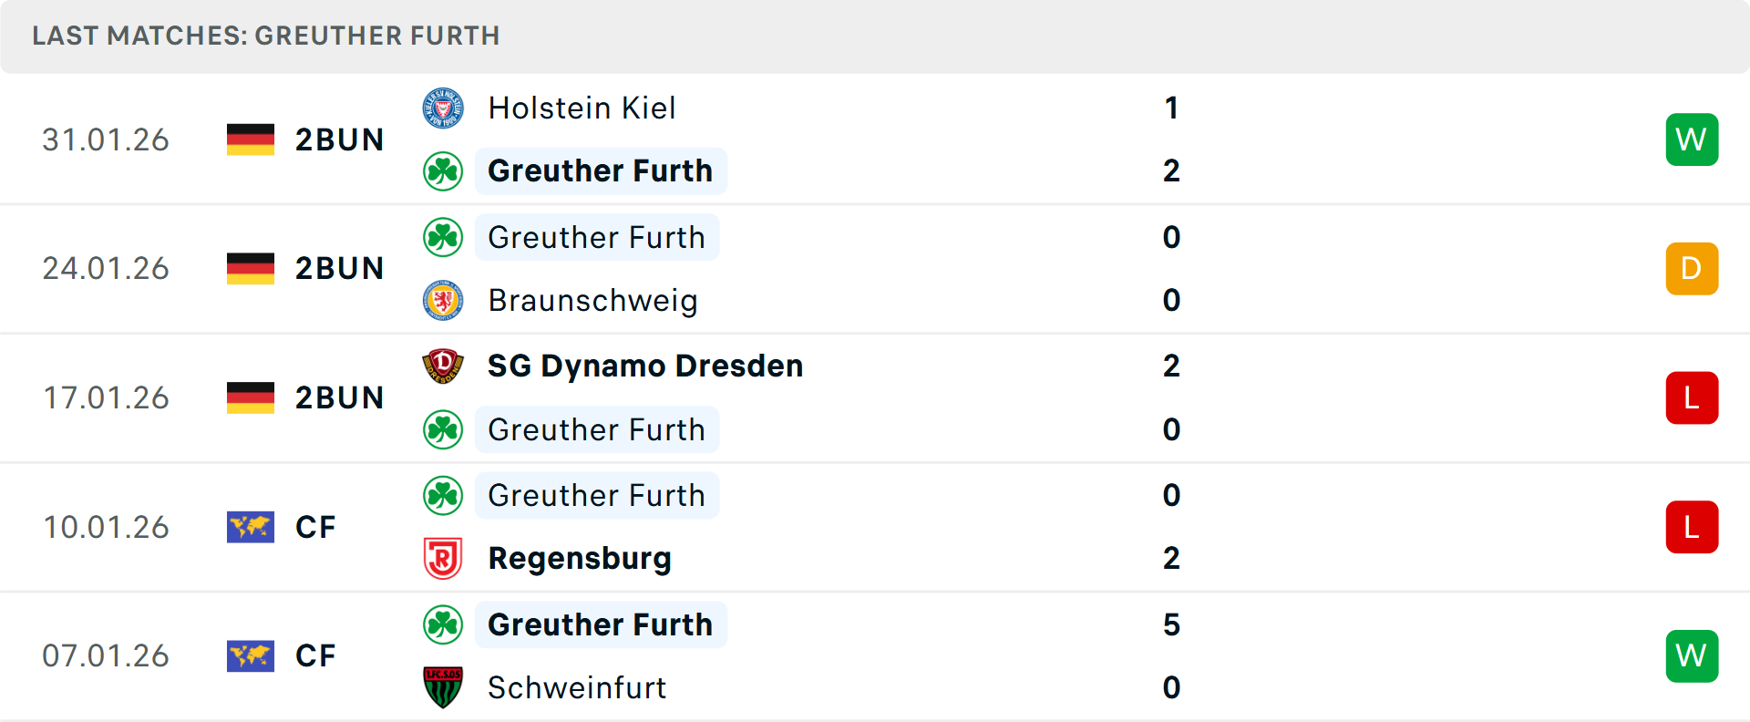Viewport: 1750px width, 722px height.
Task: Click the Regensburg team name
Action: 580,558
